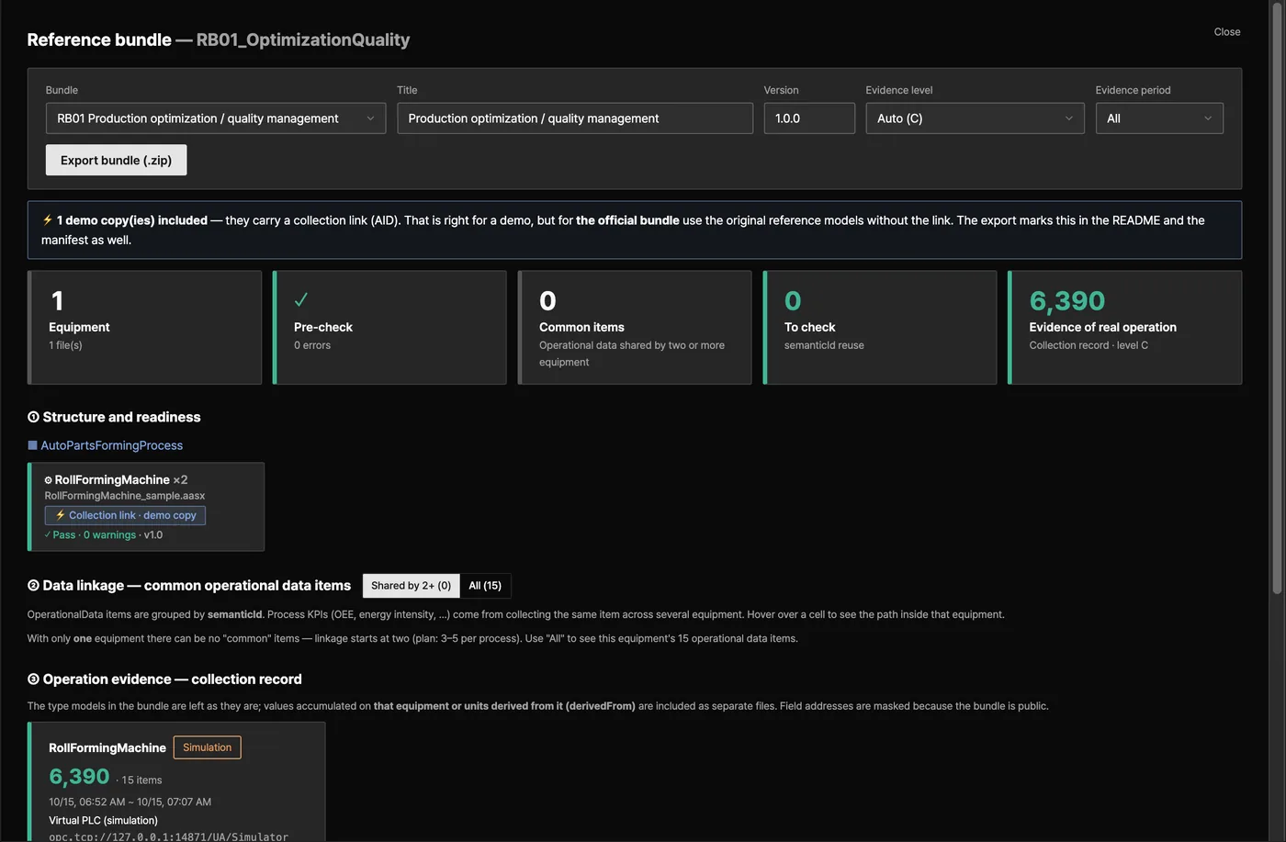The image size is (1286, 842).
Task: Click the circled 1 icon by Structure and readiness
Action: tap(33, 417)
